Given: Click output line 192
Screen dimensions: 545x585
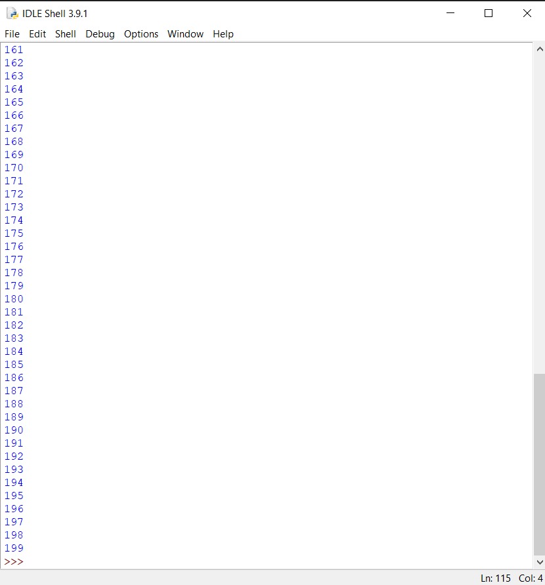Looking at the screenshot, I should (x=14, y=456).
